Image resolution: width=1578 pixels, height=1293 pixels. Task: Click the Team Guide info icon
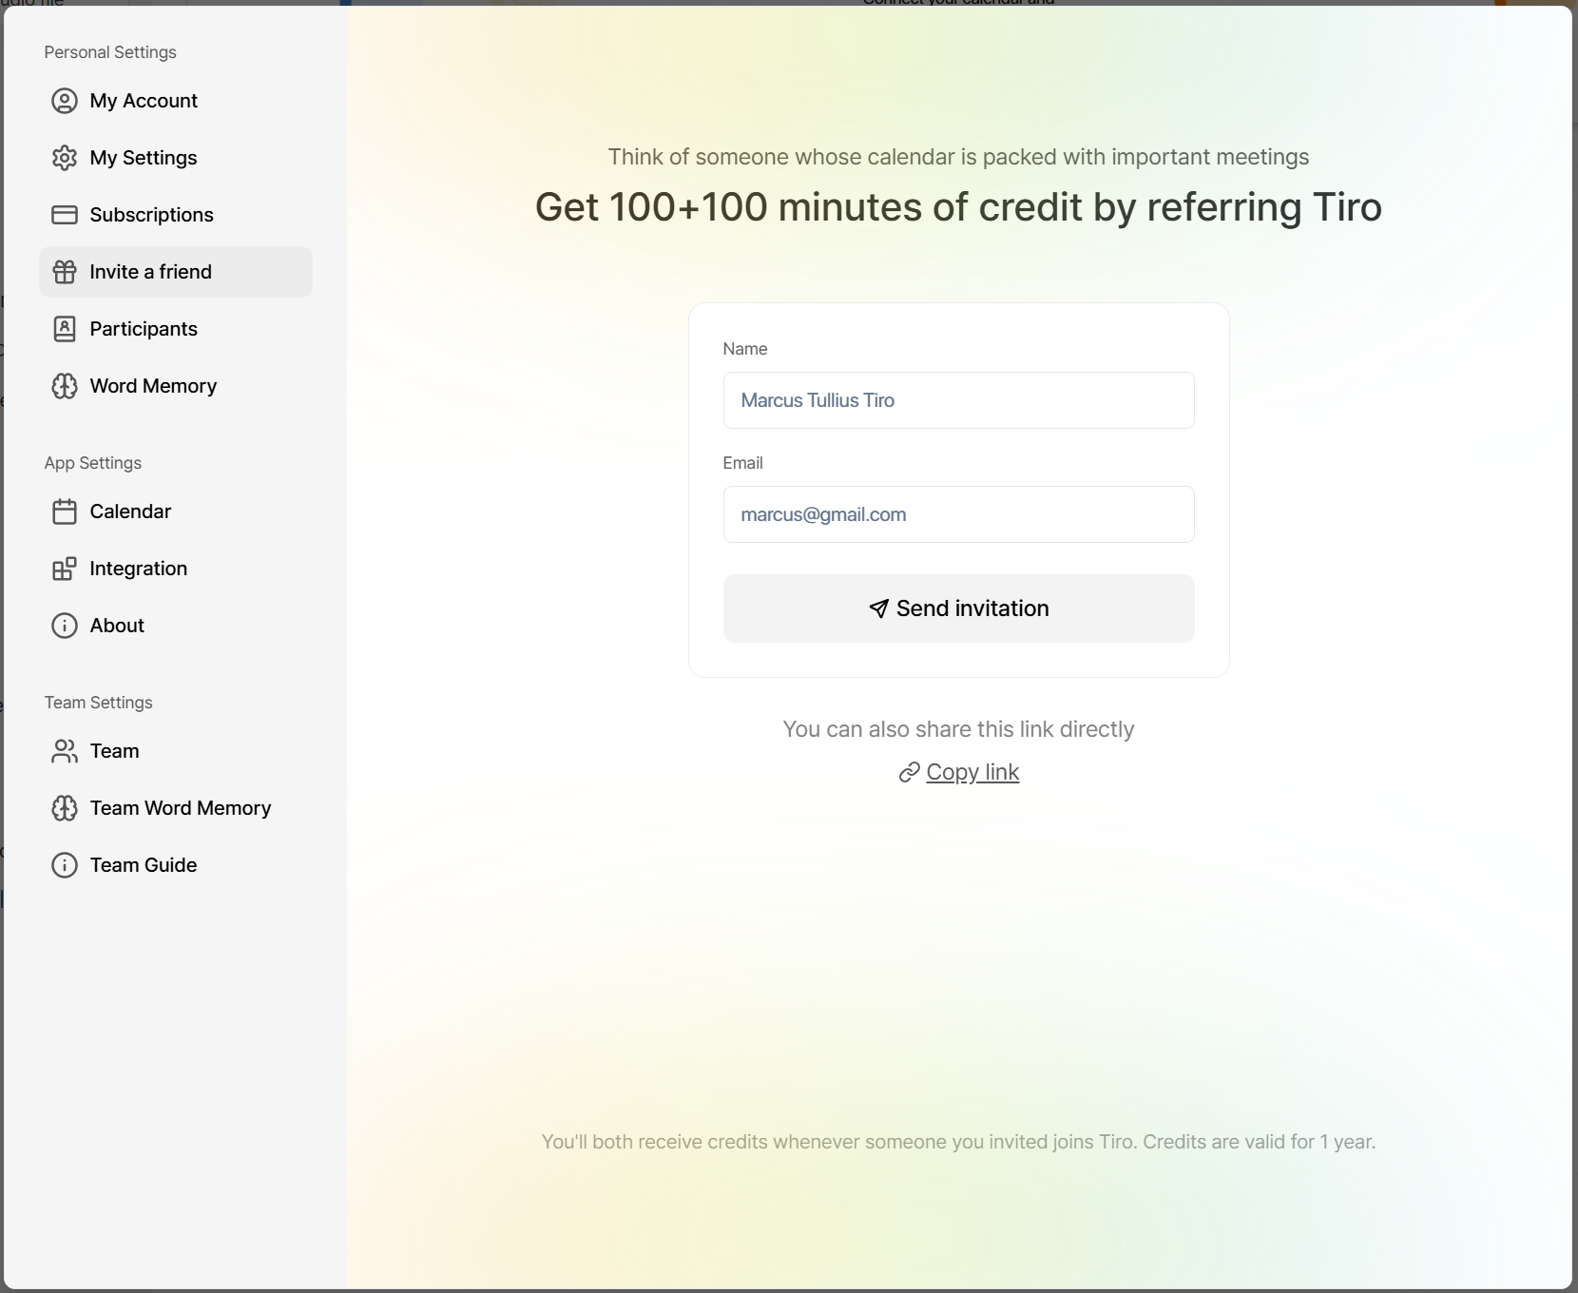[x=63, y=865]
